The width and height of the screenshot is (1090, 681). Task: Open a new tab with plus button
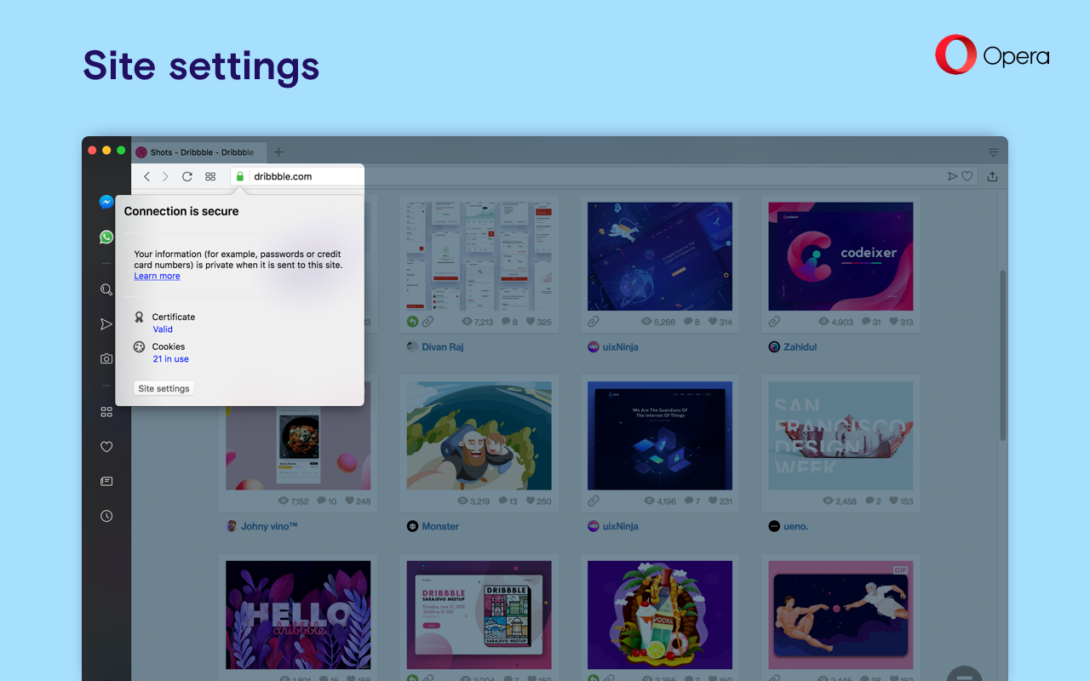click(x=278, y=152)
